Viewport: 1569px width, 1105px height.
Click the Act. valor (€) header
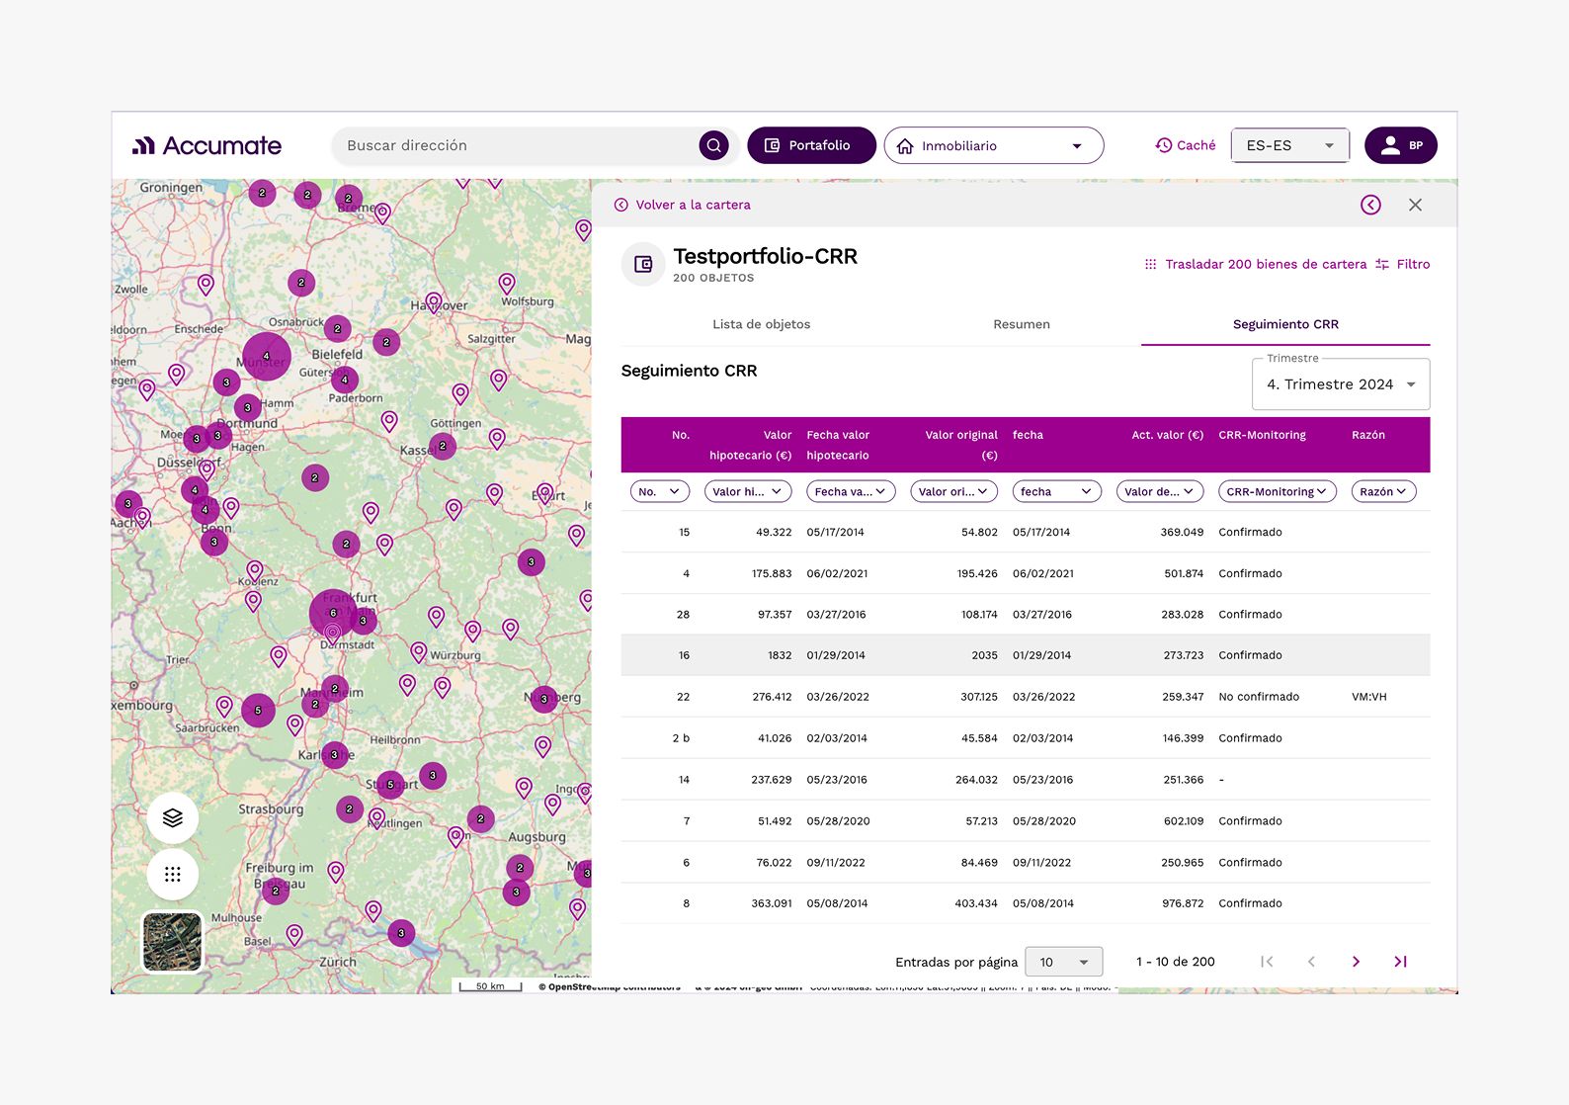(x=1167, y=435)
